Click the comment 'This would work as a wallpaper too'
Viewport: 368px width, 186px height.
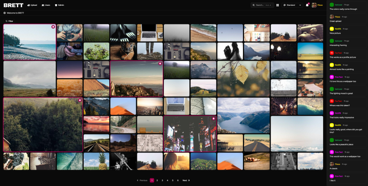point(345,157)
